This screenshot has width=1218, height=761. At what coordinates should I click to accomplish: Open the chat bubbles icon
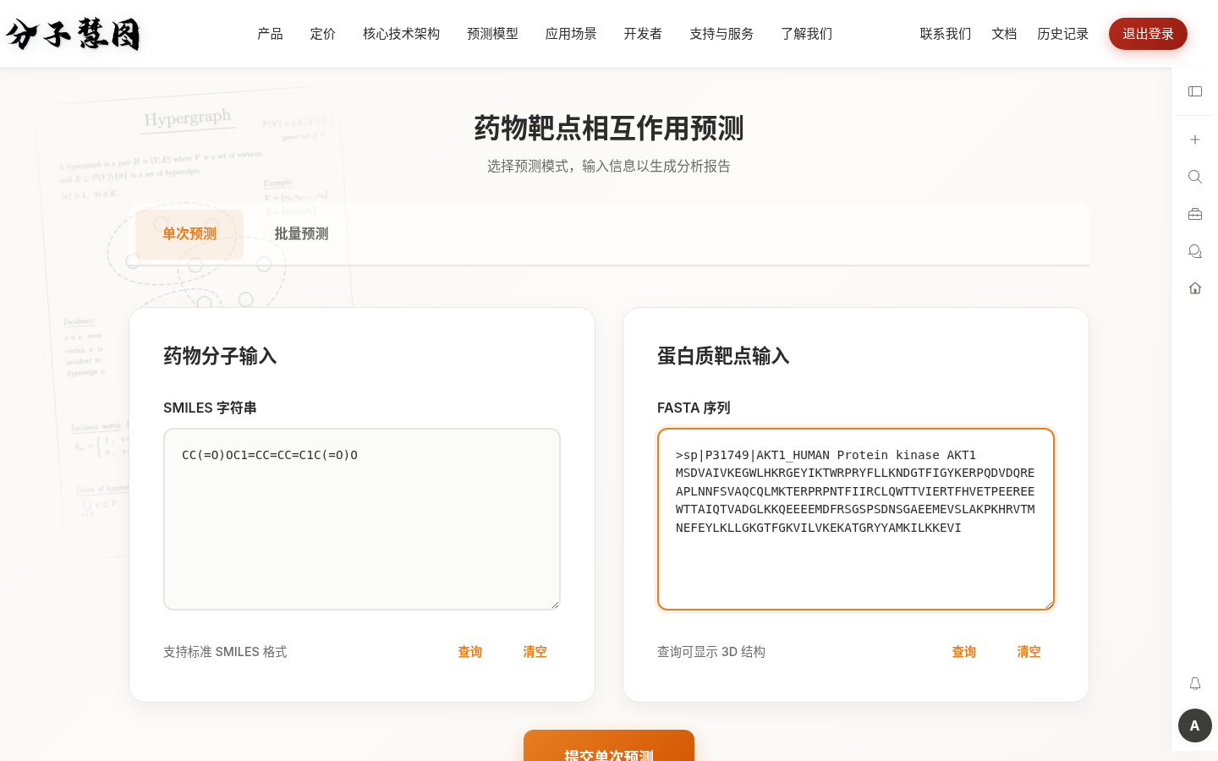pos(1195,251)
